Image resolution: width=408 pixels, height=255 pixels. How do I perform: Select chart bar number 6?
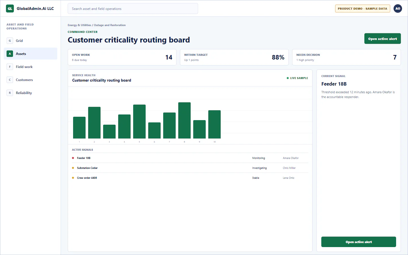click(x=154, y=131)
